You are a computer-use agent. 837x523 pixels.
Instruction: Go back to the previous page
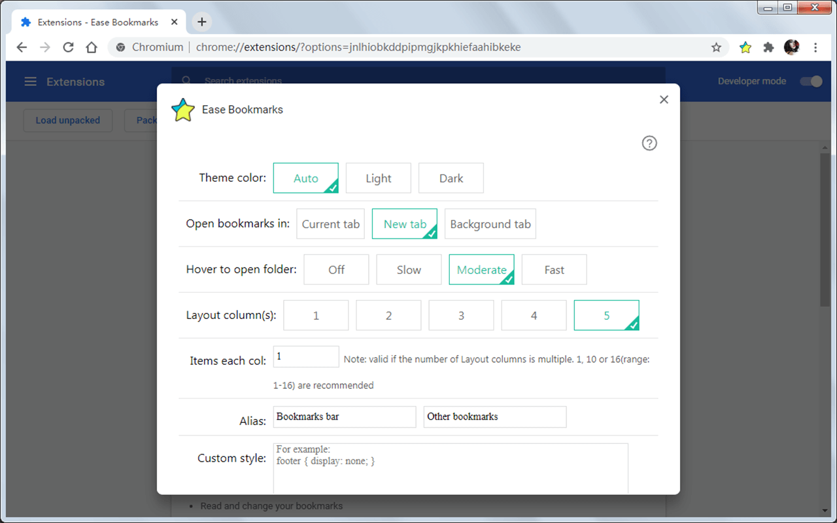tap(22, 47)
